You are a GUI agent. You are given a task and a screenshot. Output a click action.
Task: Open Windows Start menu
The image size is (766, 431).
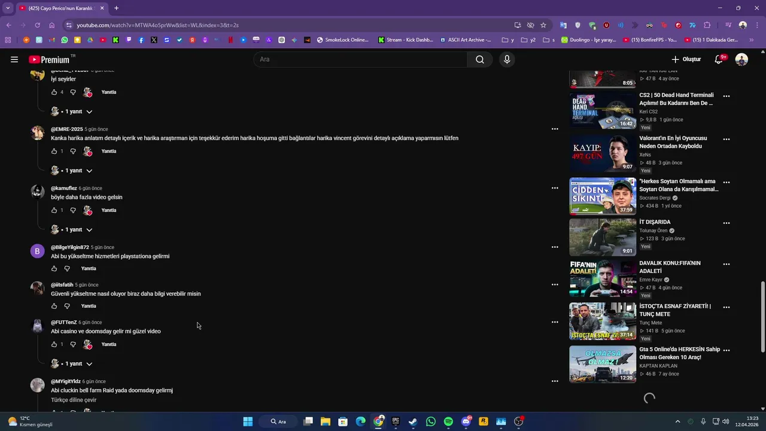(x=248, y=421)
